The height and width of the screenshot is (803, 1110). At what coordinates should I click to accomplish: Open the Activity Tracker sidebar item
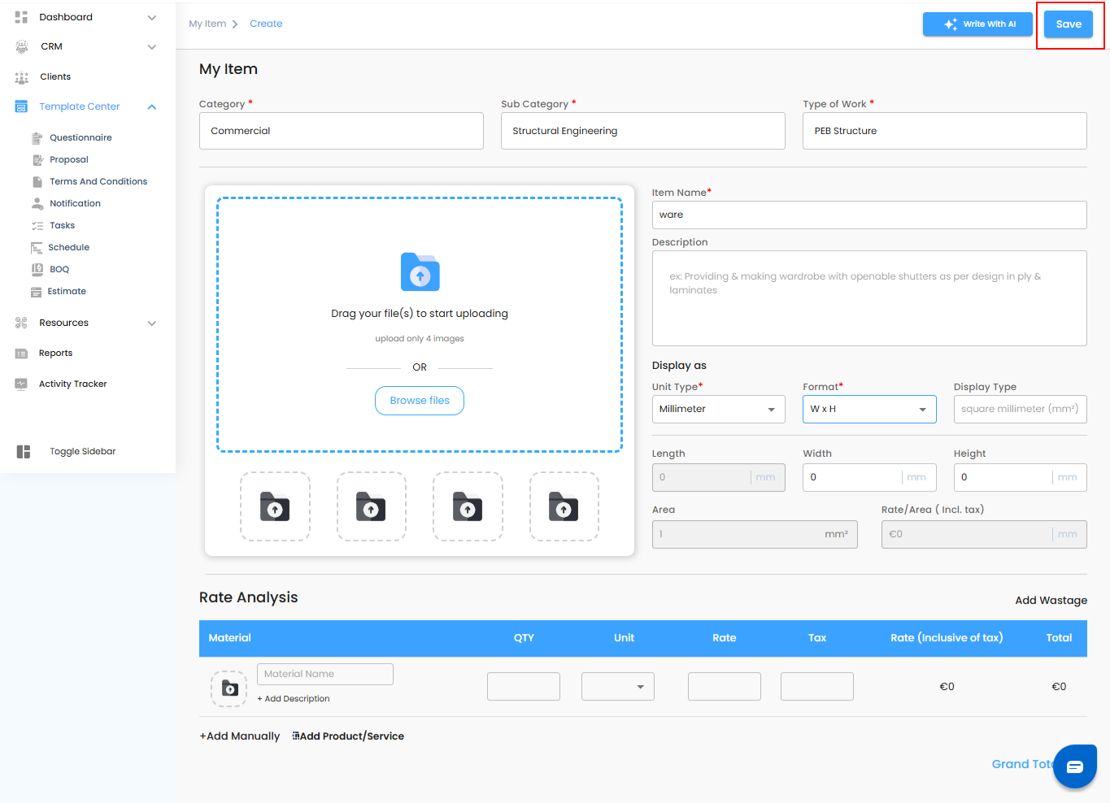coord(72,384)
